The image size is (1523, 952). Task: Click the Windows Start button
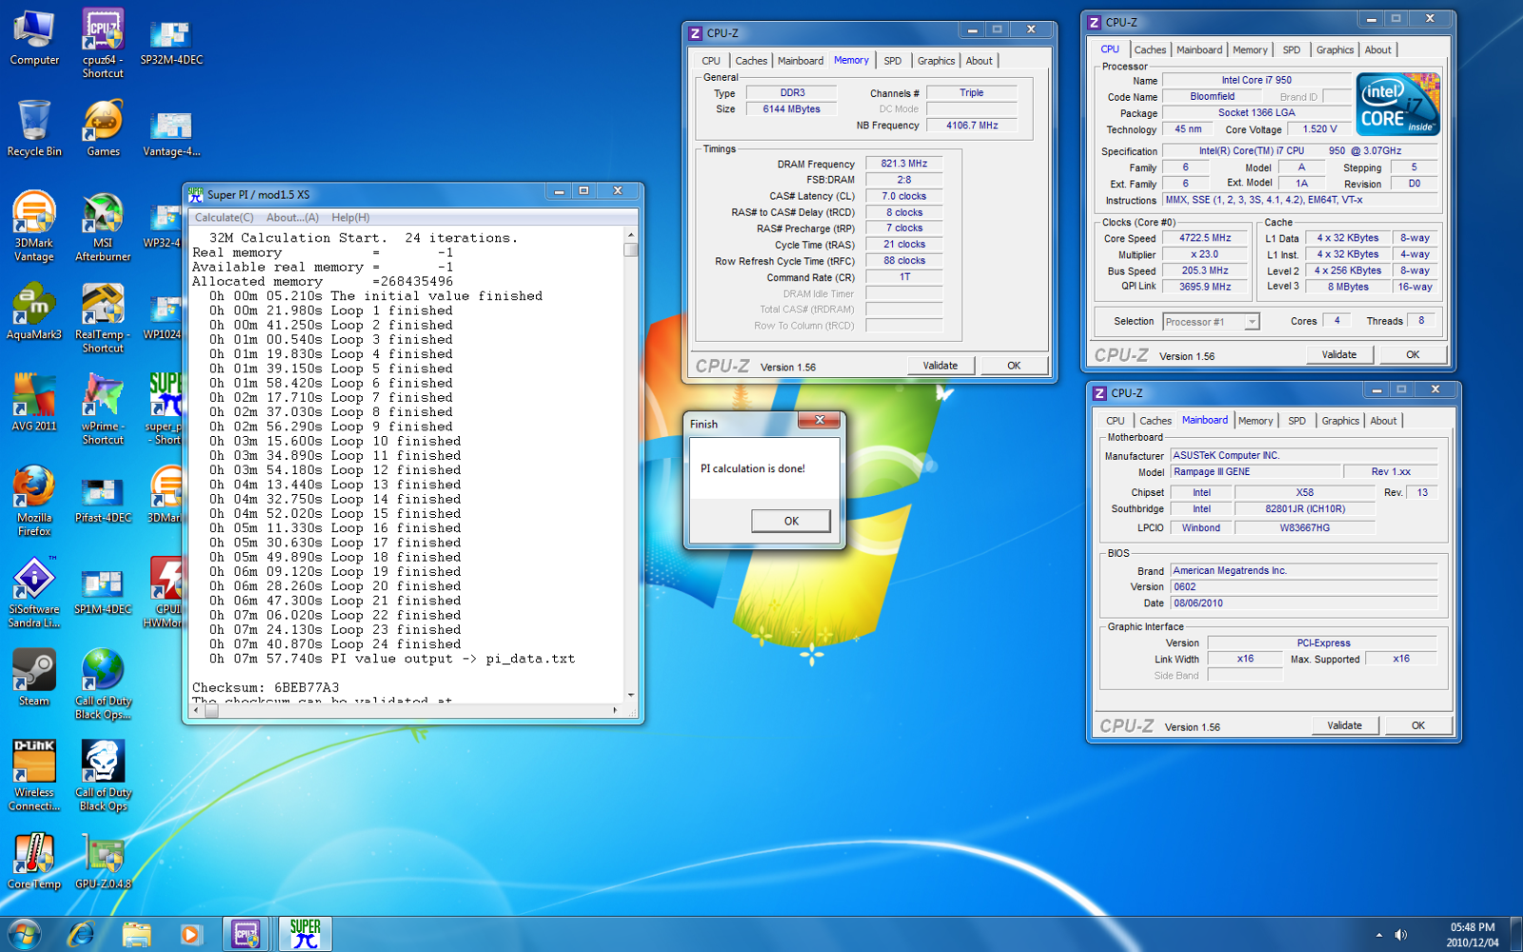click(24, 934)
